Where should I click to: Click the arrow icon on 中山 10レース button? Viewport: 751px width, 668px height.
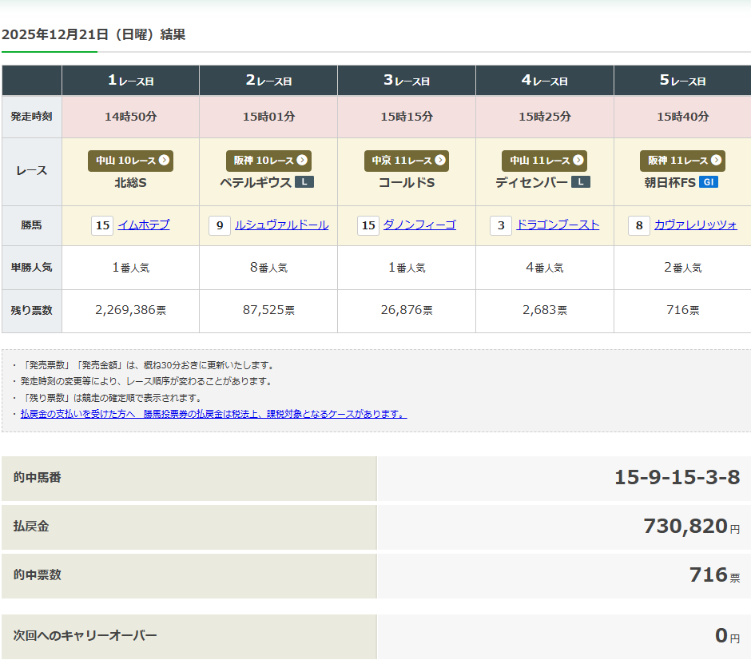click(164, 161)
